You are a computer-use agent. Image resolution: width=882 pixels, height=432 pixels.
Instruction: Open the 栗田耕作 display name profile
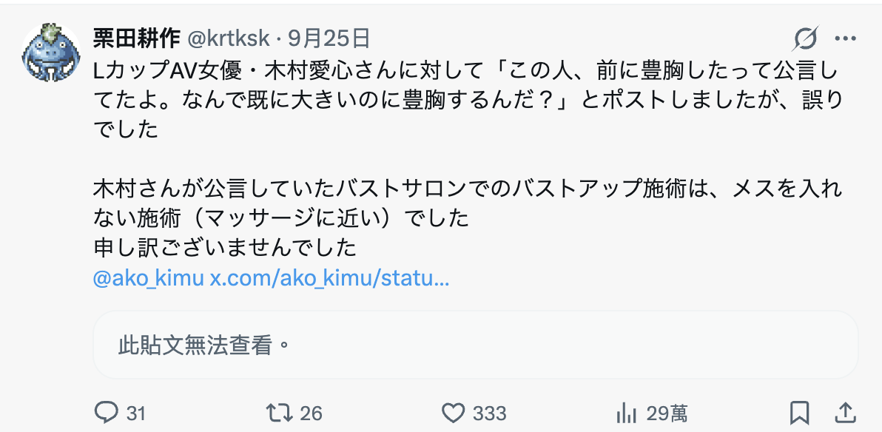tap(137, 38)
